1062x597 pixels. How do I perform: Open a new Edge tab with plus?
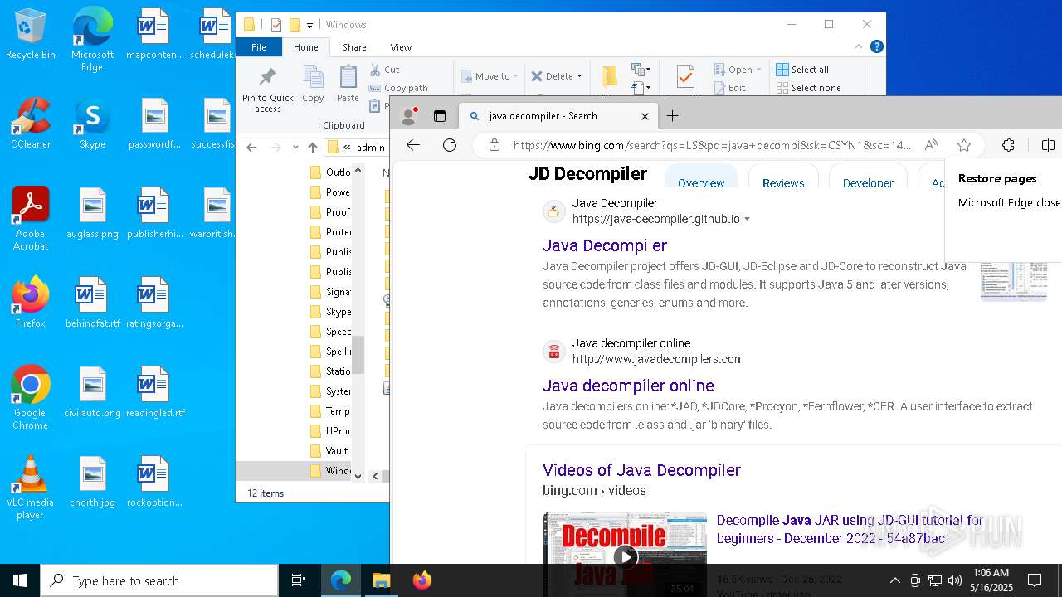[672, 116]
